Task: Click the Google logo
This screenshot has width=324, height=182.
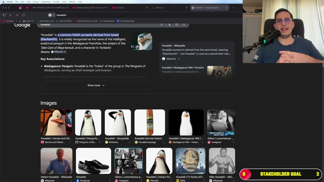Action: (22, 25)
